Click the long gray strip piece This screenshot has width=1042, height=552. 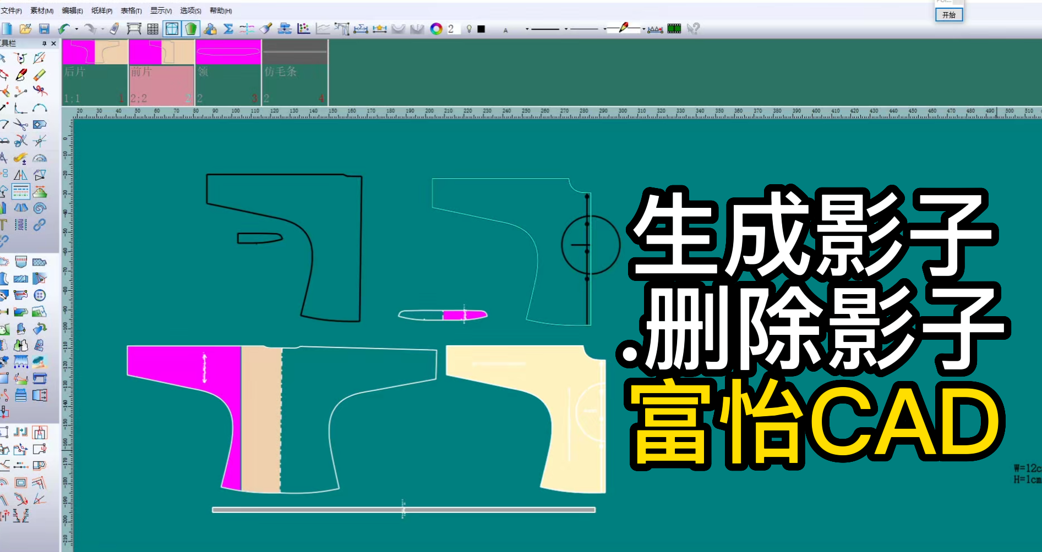(403, 510)
